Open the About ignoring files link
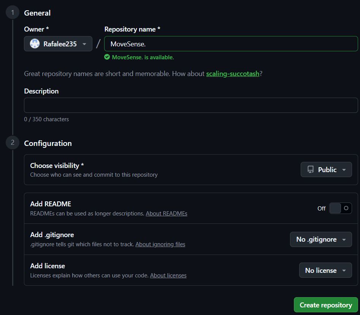 pyautogui.click(x=160, y=244)
